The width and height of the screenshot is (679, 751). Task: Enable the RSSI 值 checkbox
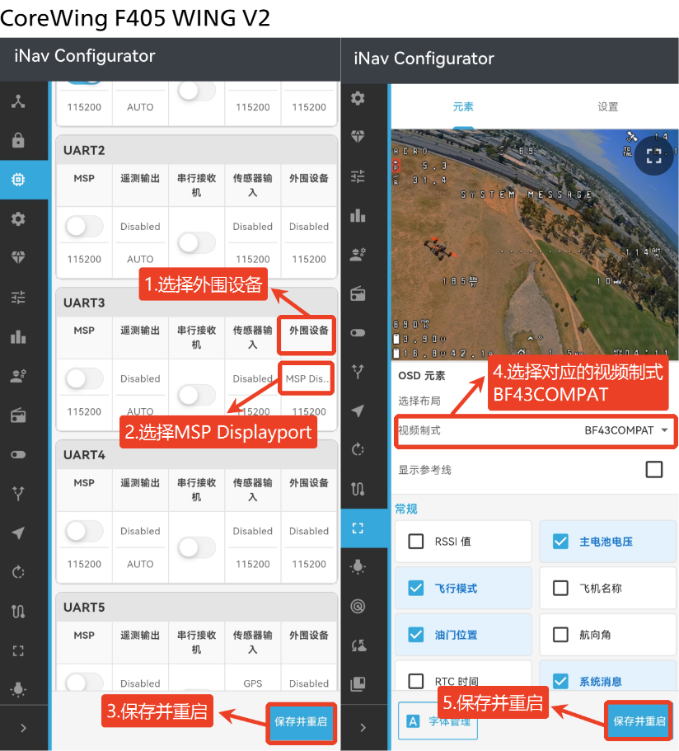[x=416, y=542]
